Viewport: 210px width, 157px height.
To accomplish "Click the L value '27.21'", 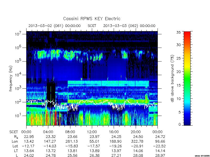I will click(116, 155).
